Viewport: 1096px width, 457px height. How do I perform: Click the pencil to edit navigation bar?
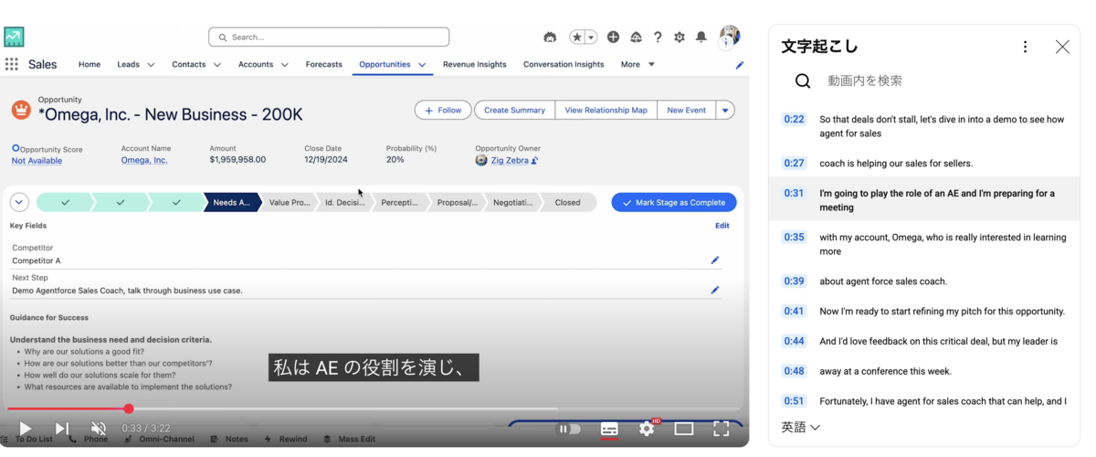tap(740, 65)
